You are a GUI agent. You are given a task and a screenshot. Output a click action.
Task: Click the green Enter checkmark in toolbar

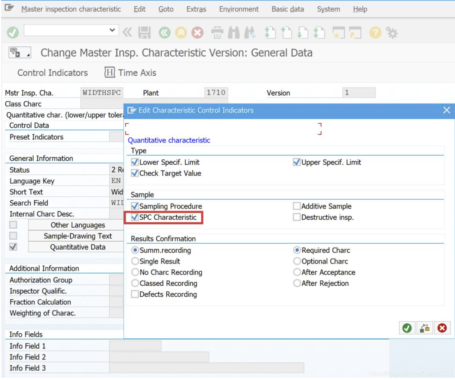13,33
